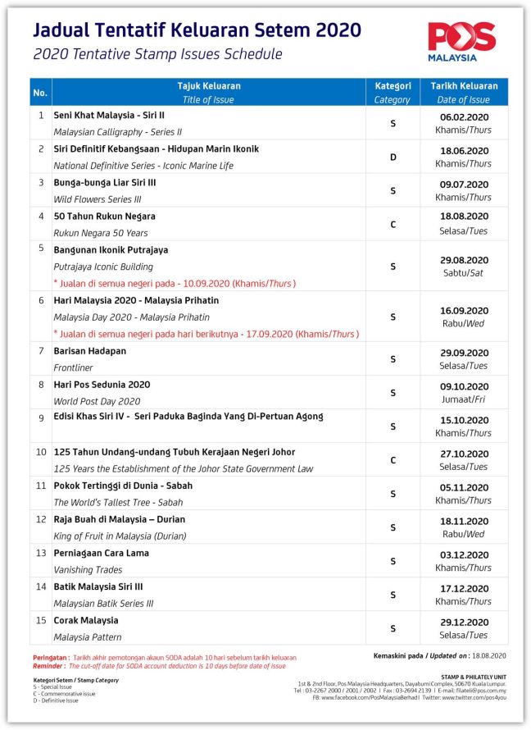This screenshot has width=531, height=730.
Task: Click the red Peringatan reminder text
Action: point(164,658)
